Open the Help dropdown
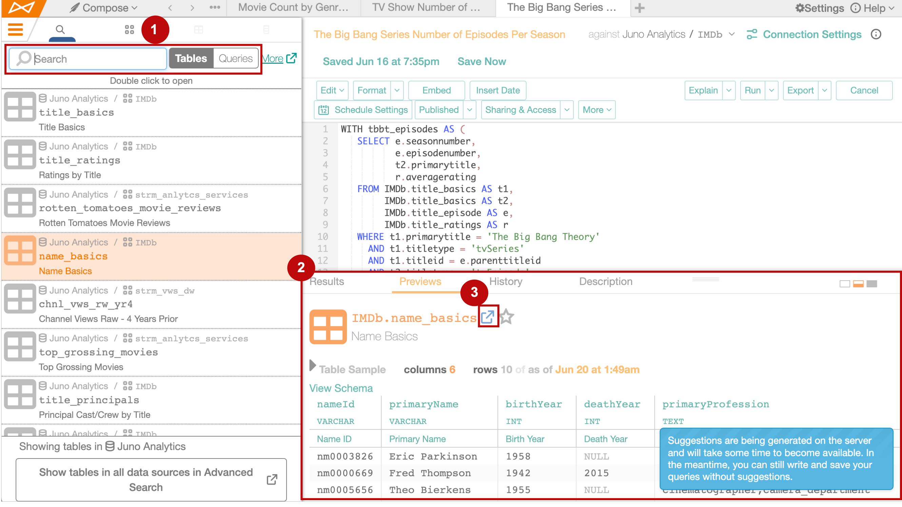 point(872,8)
